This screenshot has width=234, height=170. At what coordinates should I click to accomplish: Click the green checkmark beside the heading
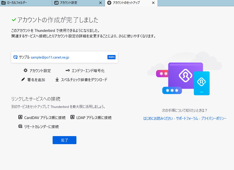tap(14, 20)
